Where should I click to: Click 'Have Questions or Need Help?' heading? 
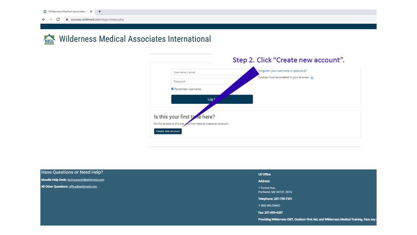click(72, 172)
